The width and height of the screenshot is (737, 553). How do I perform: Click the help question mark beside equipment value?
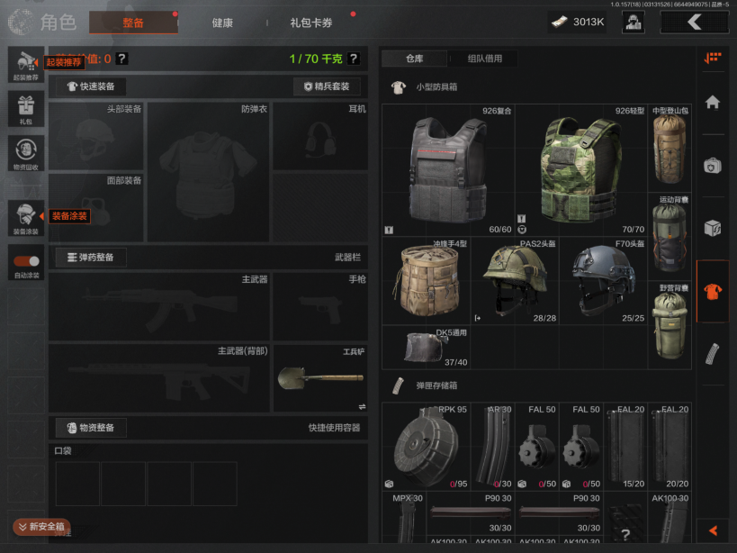point(121,59)
